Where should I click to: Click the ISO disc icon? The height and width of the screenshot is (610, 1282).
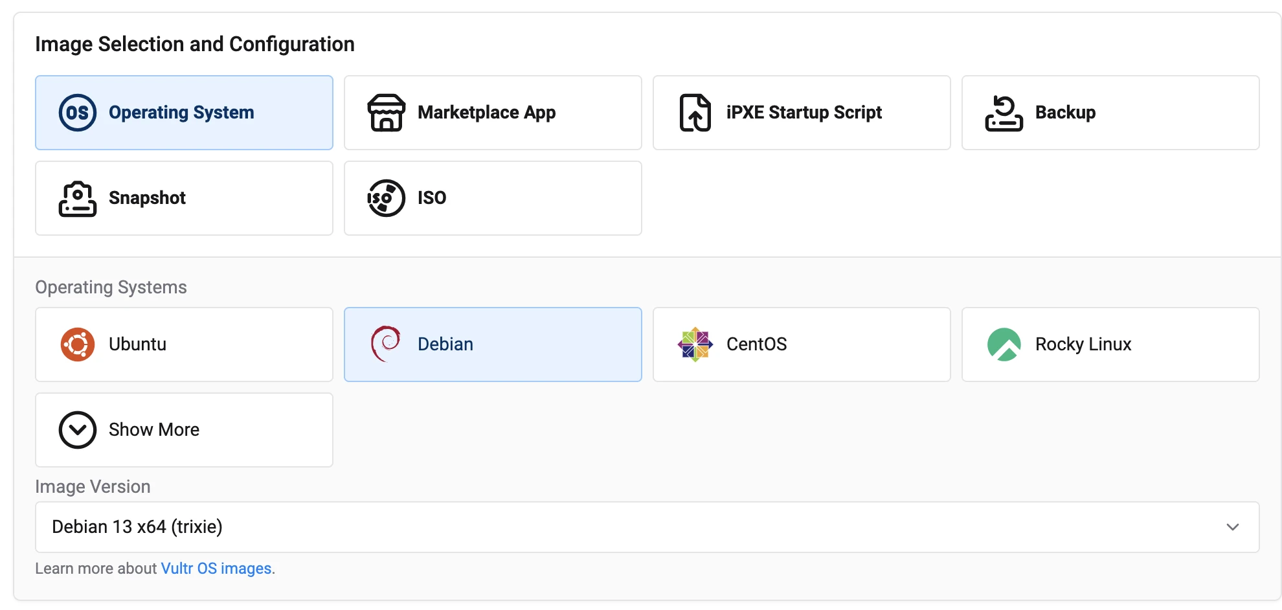pos(387,198)
